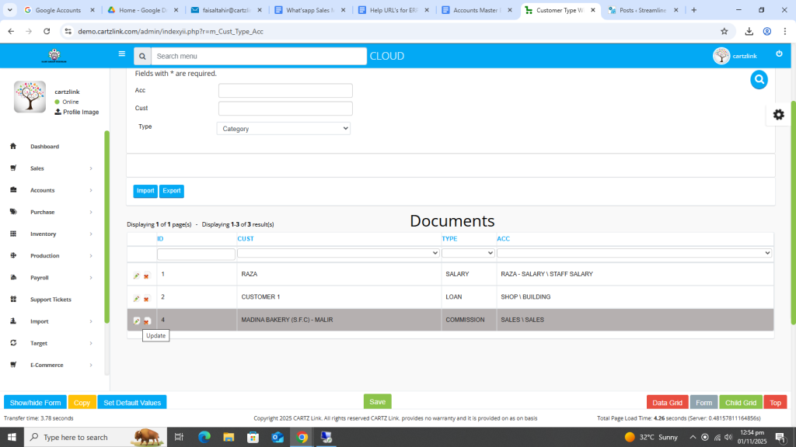Click the Import button
796x447 pixels.
point(145,191)
